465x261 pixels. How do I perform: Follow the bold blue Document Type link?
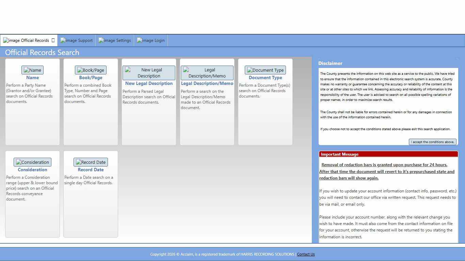pos(265,77)
